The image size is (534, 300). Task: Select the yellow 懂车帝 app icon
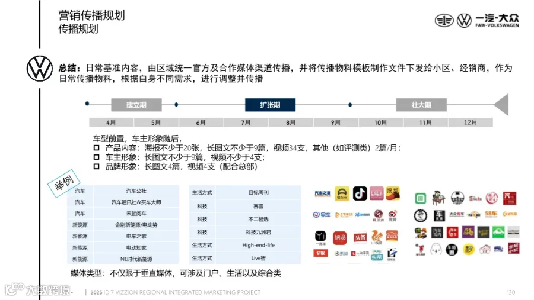pos(342,193)
